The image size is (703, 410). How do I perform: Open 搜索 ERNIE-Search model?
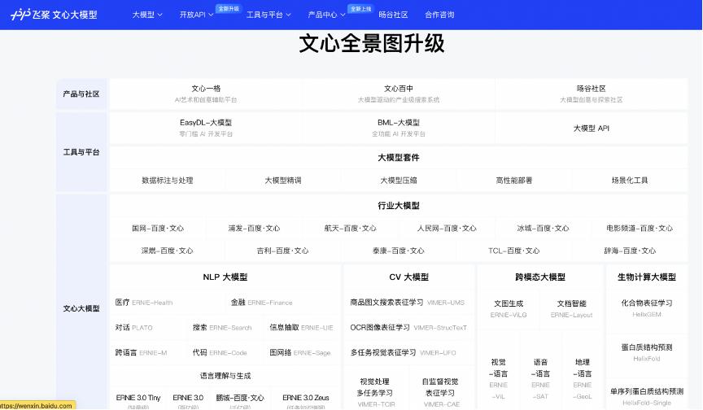[x=222, y=328]
